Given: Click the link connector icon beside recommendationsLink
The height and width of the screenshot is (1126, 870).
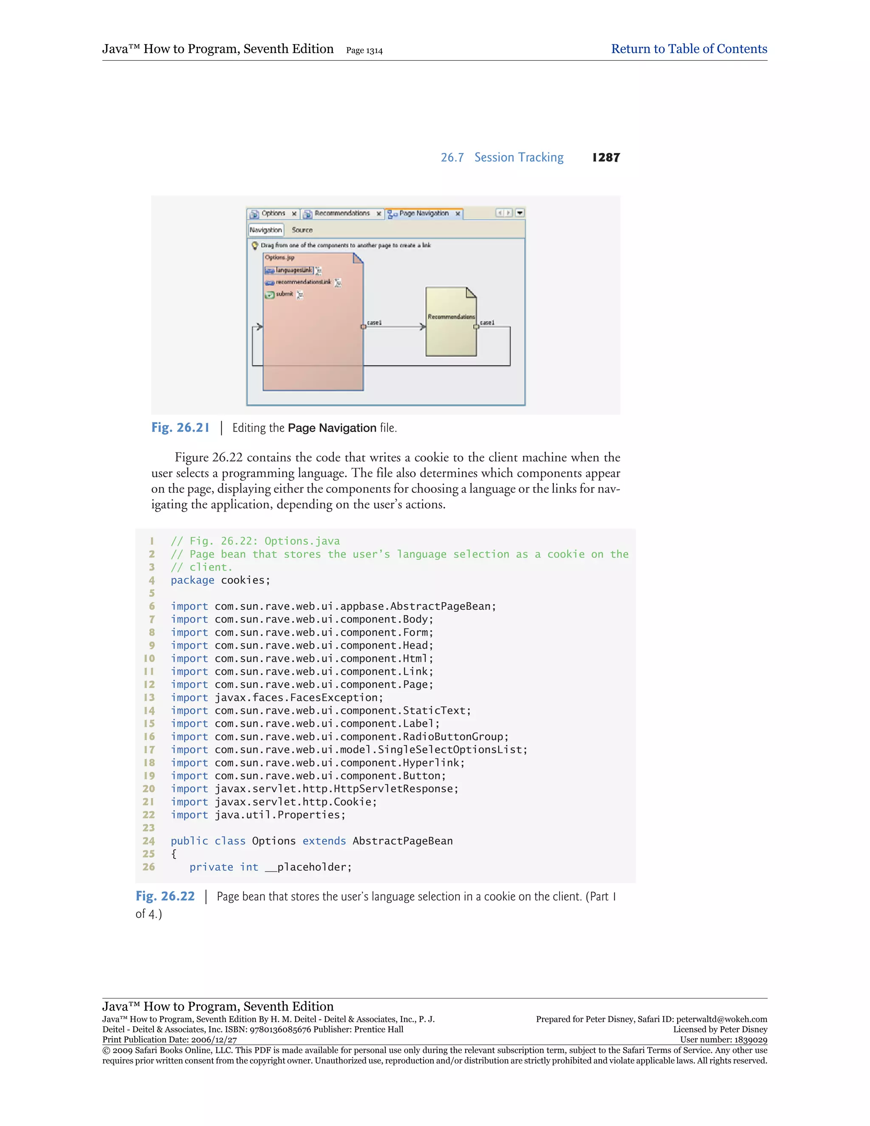Looking at the screenshot, I should point(338,283).
